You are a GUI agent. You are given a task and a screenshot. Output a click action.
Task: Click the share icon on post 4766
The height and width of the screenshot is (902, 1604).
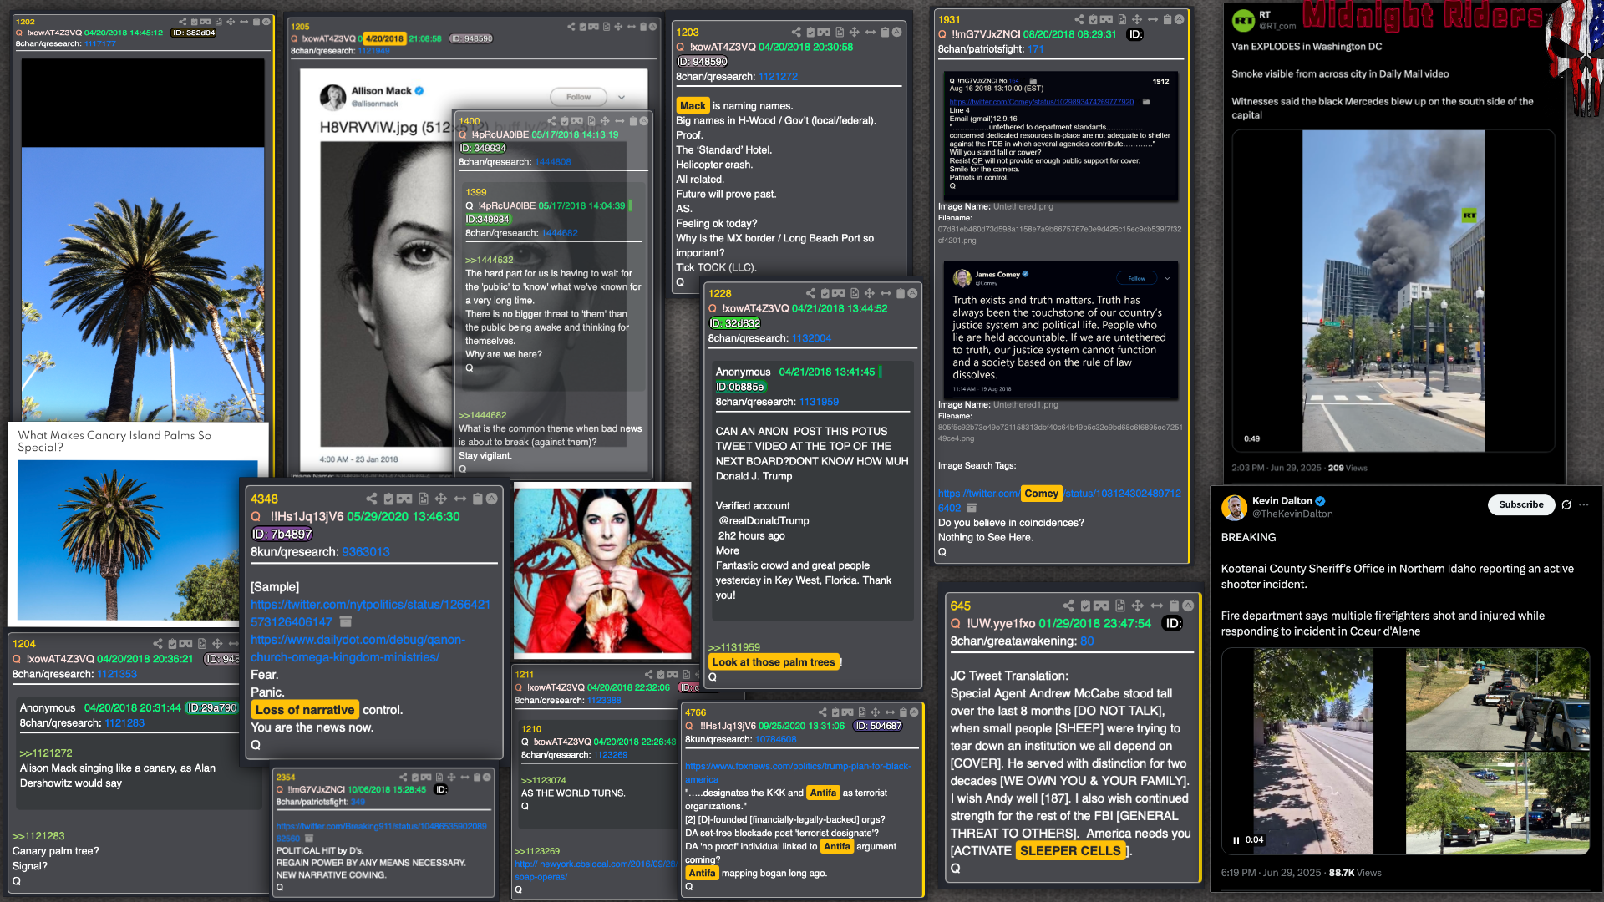(x=822, y=712)
